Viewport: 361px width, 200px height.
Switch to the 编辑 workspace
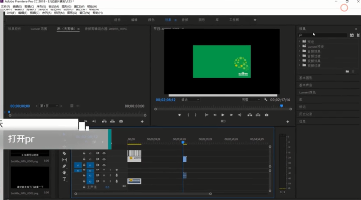[134, 20]
